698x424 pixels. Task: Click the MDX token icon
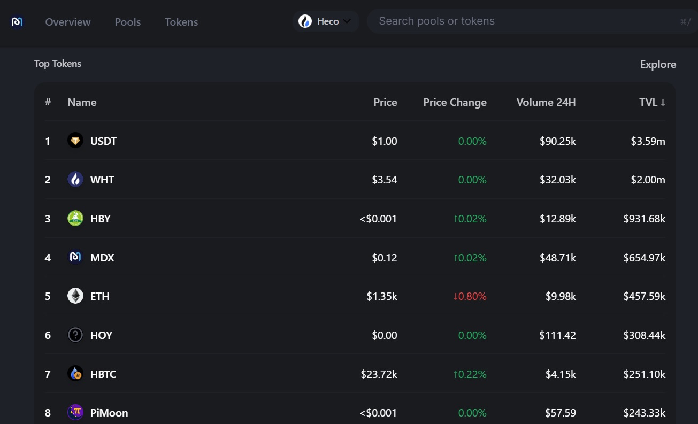coord(75,257)
